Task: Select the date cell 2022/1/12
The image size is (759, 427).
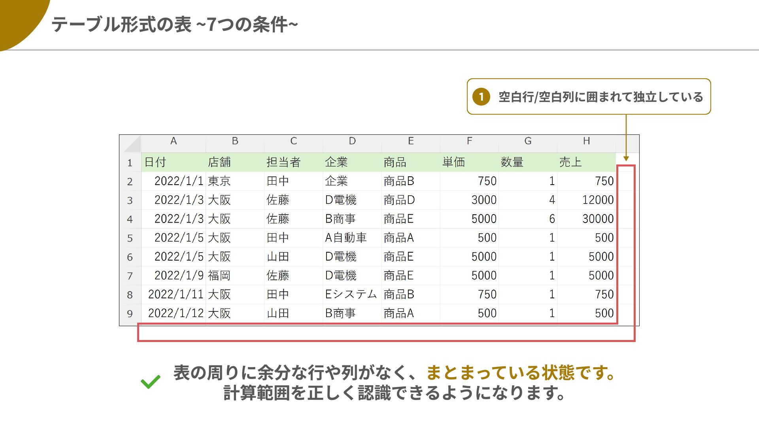Action: coord(174,314)
